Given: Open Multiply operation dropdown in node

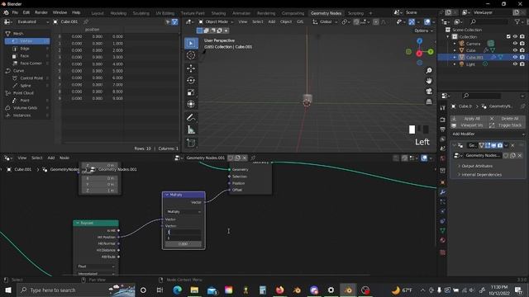Looking at the screenshot, I should [183, 211].
